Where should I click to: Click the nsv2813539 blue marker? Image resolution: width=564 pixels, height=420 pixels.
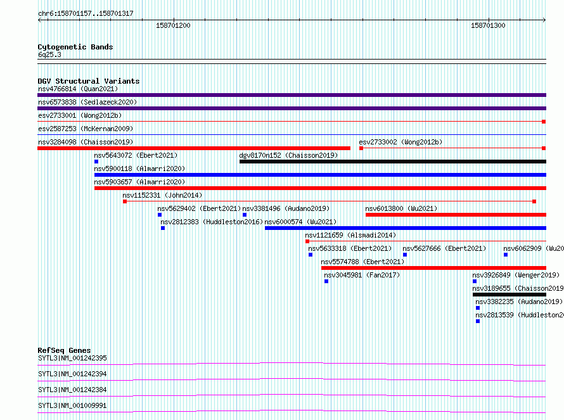click(478, 321)
